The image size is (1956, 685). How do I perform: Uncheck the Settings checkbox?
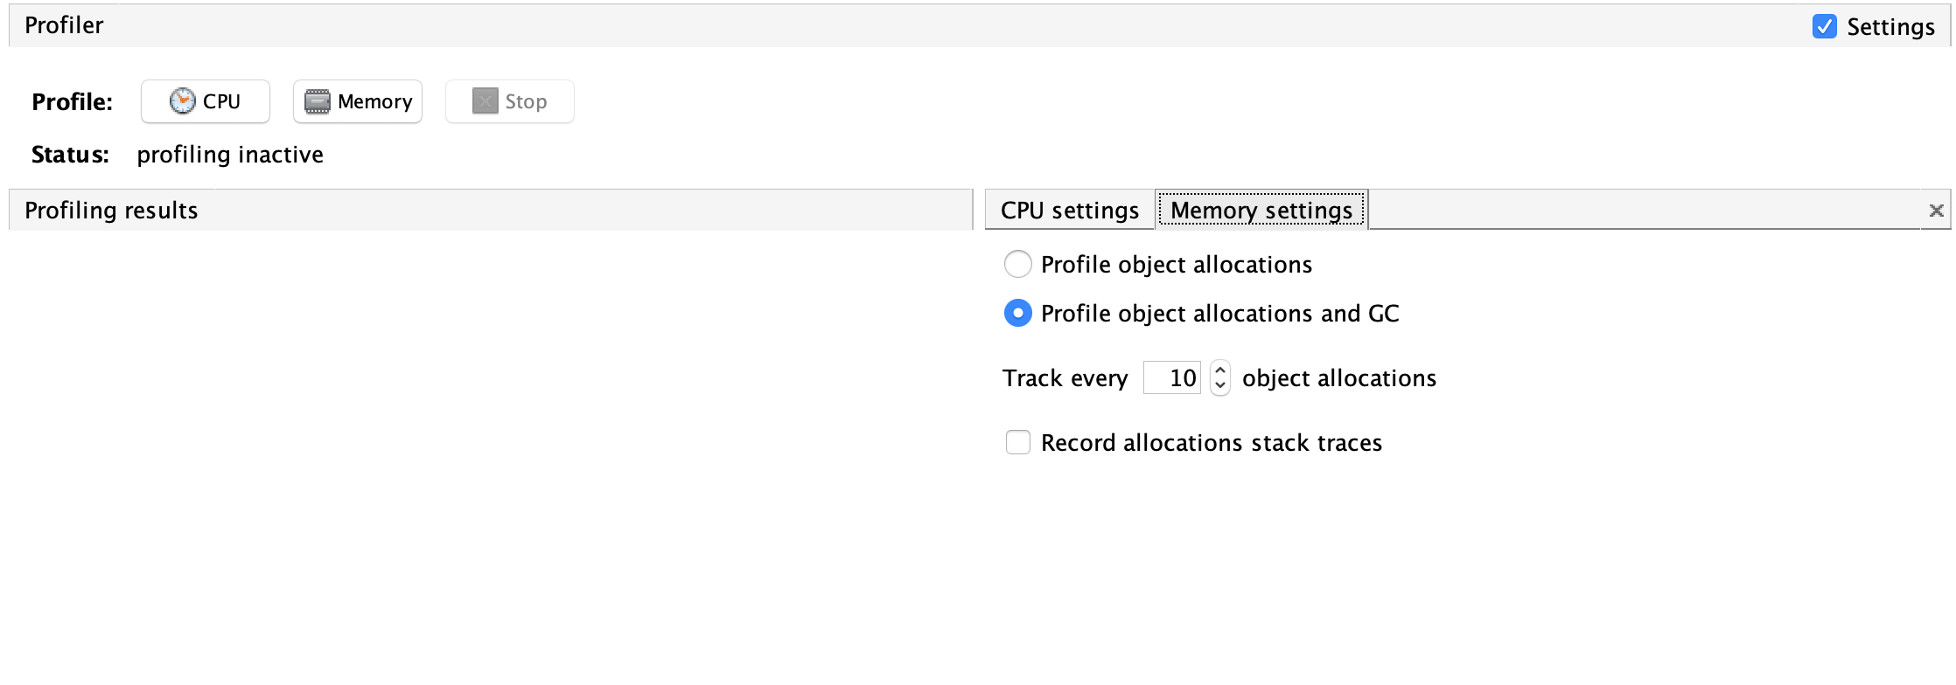(x=1824, y=26)
